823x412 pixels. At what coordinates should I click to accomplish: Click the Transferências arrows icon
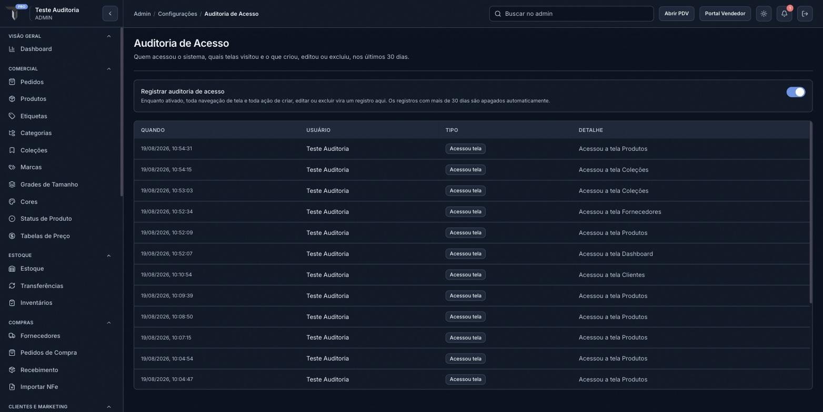click(x=12, y=286)
